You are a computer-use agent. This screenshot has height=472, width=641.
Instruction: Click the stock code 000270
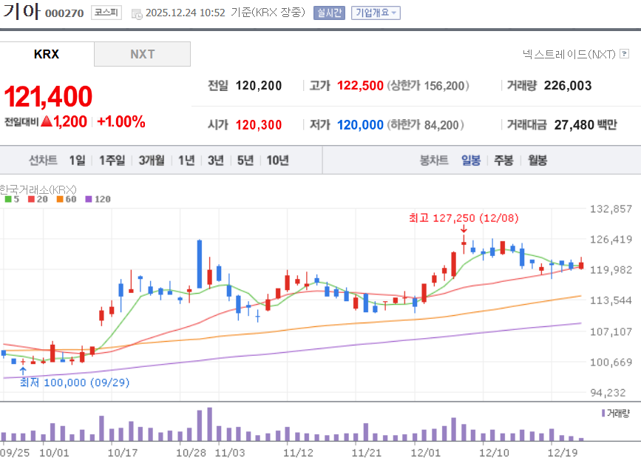point(64,13)
